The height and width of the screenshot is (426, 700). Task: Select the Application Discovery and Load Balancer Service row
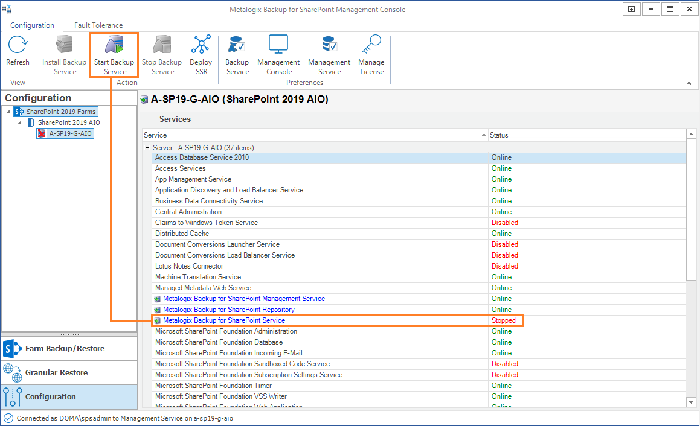click(x=419, y=190)
